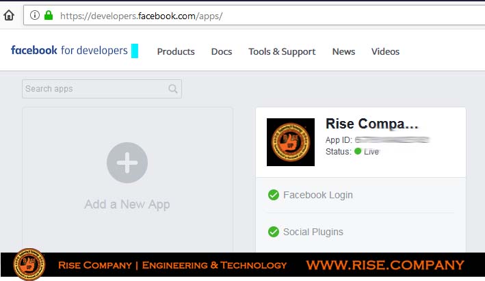
Task: Click the Social Plugins green checkmark
Action: [x=274, y=232]
